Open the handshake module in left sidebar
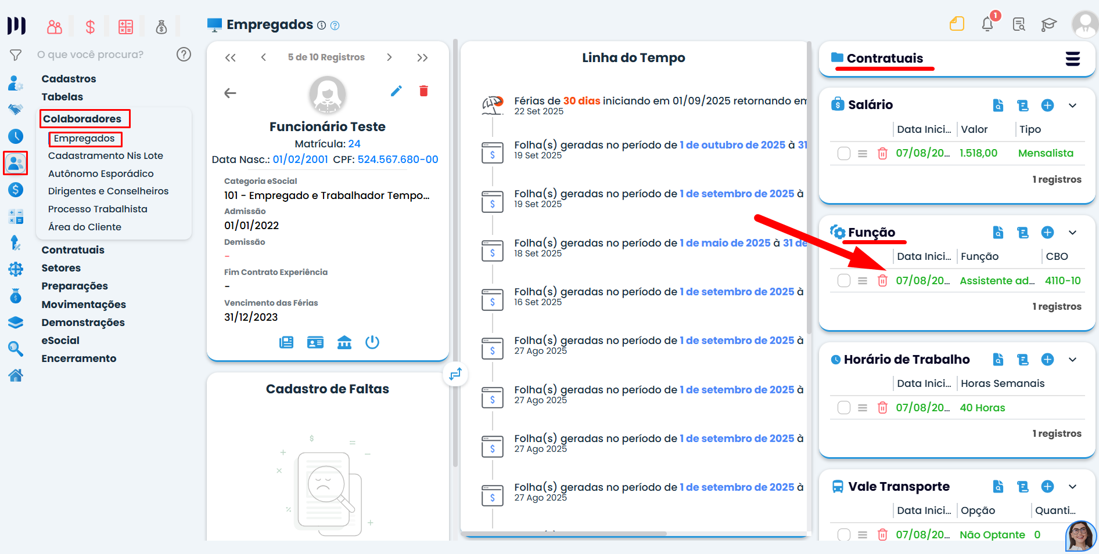1099x554 pixels. coord(16,109)
